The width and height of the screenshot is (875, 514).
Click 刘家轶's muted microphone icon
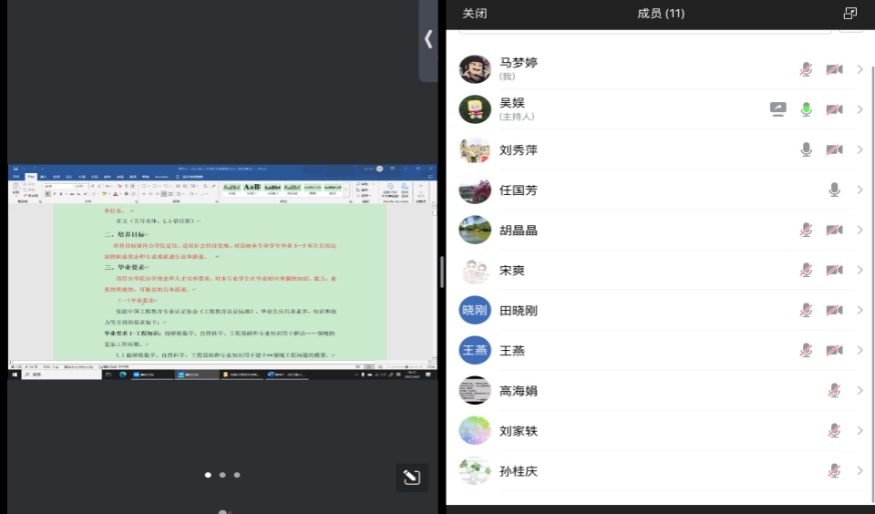834,431
